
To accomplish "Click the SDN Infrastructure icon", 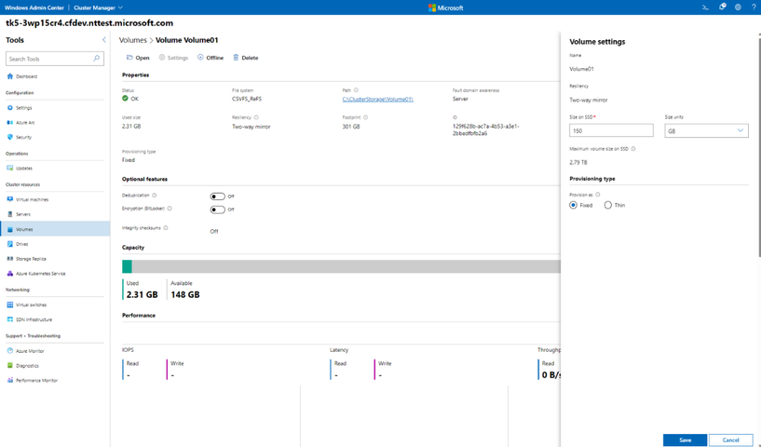I will pos(9,319).
